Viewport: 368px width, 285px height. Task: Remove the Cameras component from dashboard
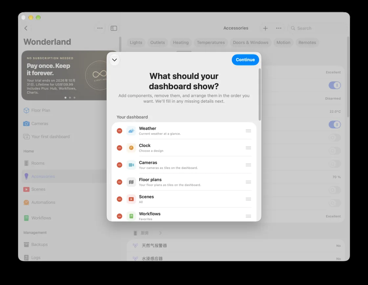pyautogui.click(x=120, y=165)
